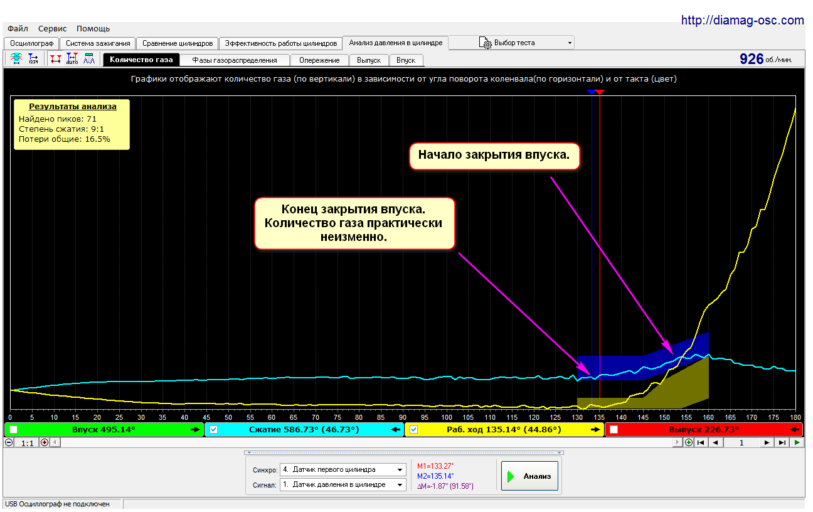Click the green plus icon near page navigation
The width and height of the screenshot is (813, 512).
(x=689, y=442)
